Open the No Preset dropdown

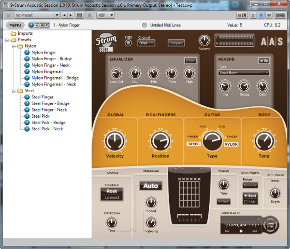tap(37, 15)
